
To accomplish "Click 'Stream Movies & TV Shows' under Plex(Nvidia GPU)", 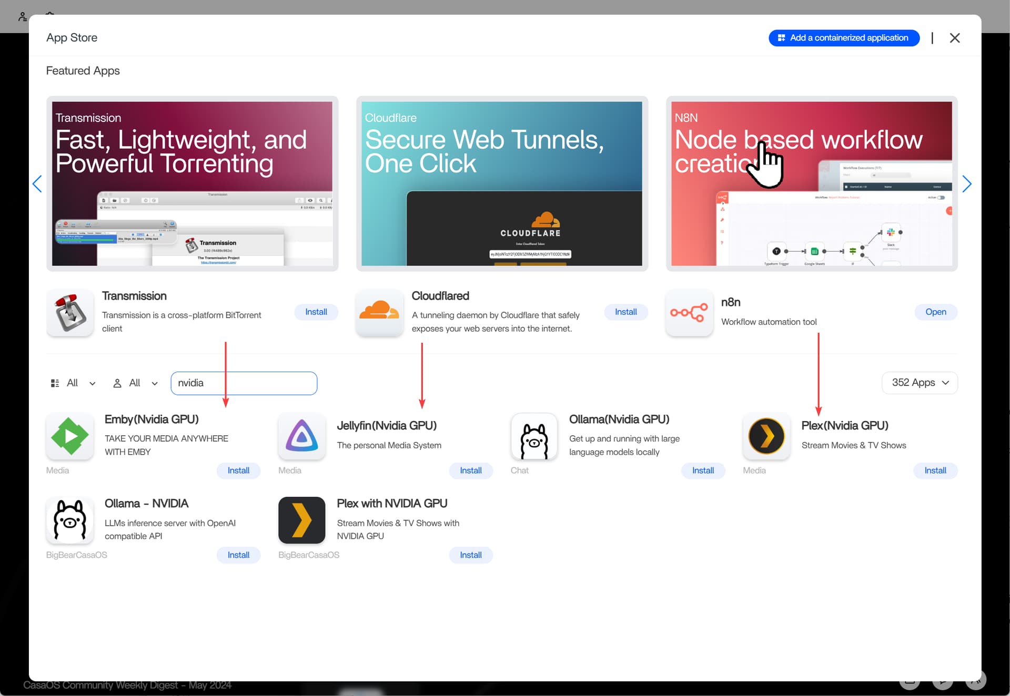I will coord(854,445).
